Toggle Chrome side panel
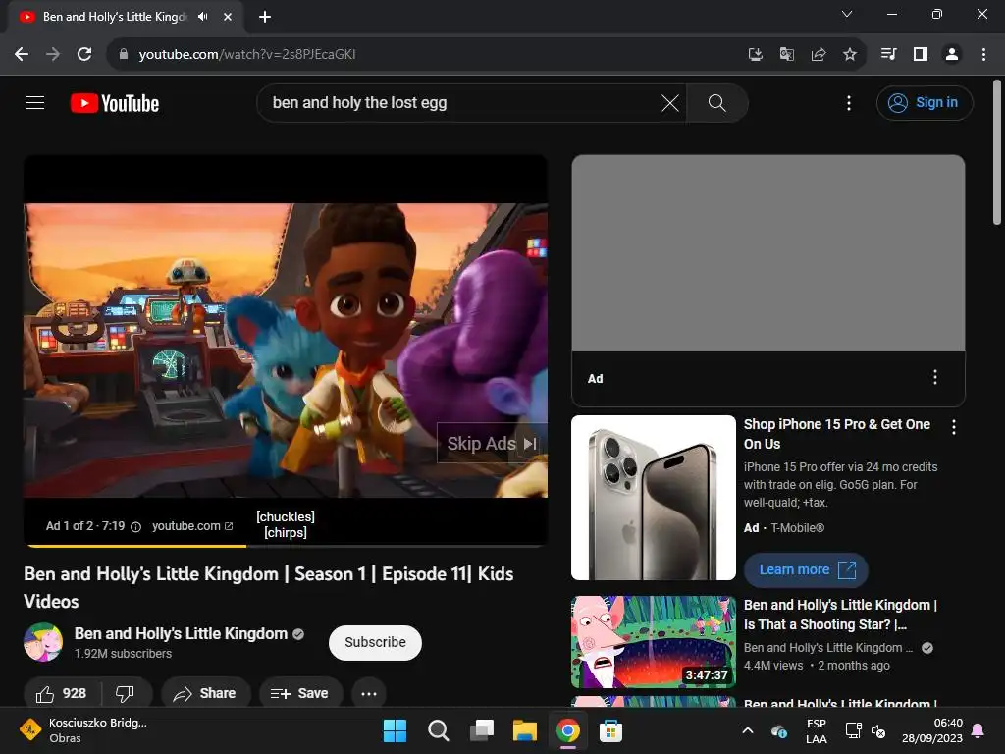The width and height of the screenshot is (1005, 754). coord(921,55)
